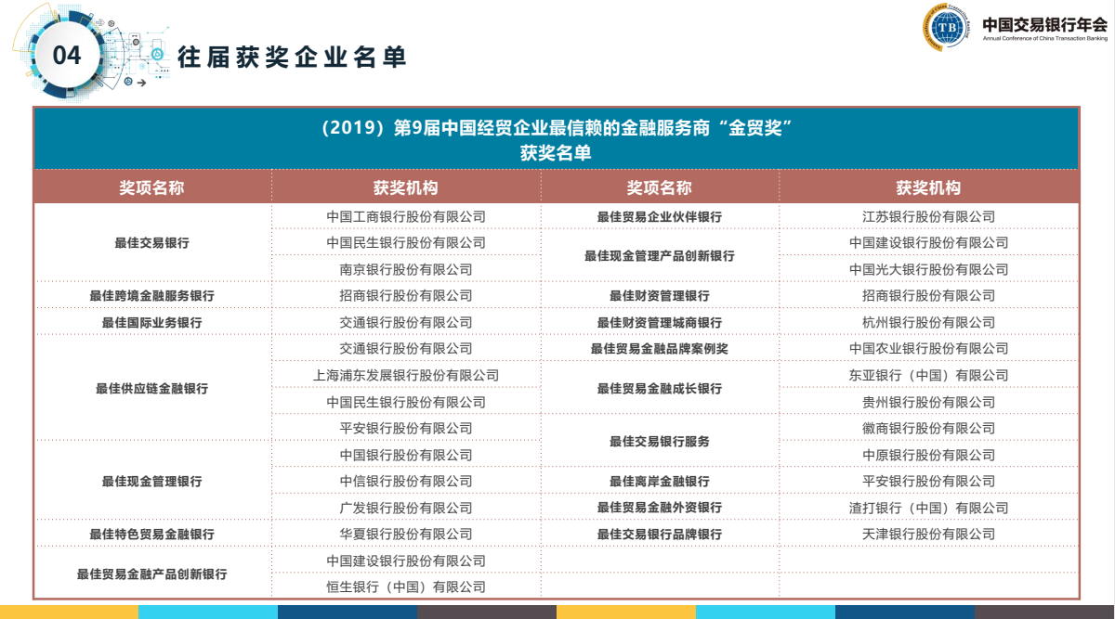Image resolution: width=1115 pixels, height=619 pixels.
Task: Click the teal circular icon left of the slide title
Action: (159, 56)
